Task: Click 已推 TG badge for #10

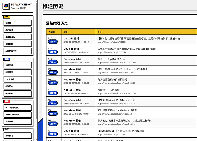Action: 53,62
